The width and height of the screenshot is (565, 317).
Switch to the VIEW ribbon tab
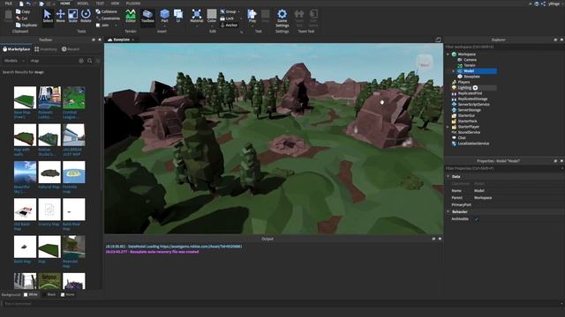[115, 4]
